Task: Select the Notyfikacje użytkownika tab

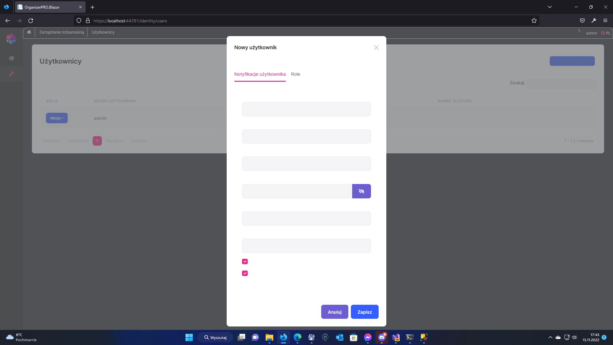Action: (260, 74)
